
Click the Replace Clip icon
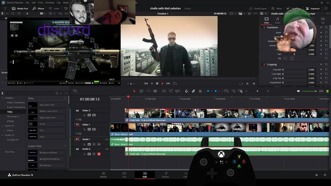click(178, 91)
